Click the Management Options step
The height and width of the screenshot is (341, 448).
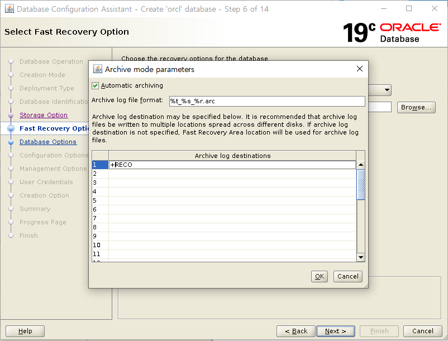[x=53, y=169]
